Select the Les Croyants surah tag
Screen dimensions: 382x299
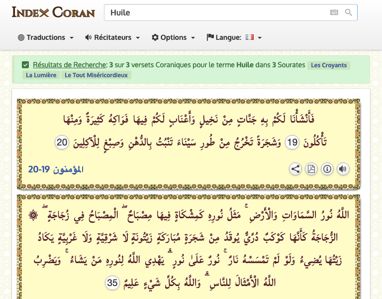[329, 65]
